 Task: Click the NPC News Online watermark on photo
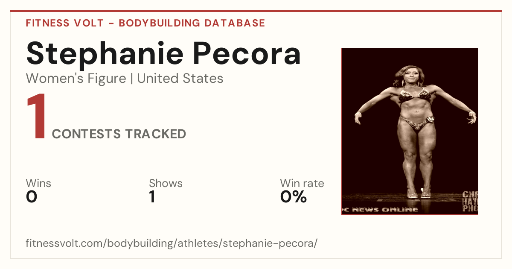pos(380,209)
